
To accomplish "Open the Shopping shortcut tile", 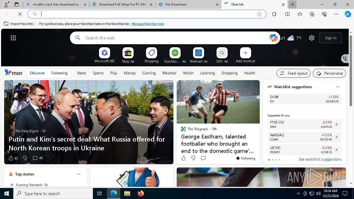I will pyautogui.click(x=152, y=55).
